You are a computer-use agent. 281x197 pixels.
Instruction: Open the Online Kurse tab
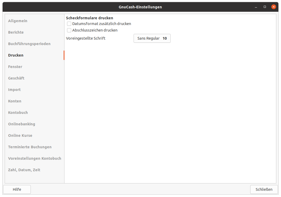[20, 136]
